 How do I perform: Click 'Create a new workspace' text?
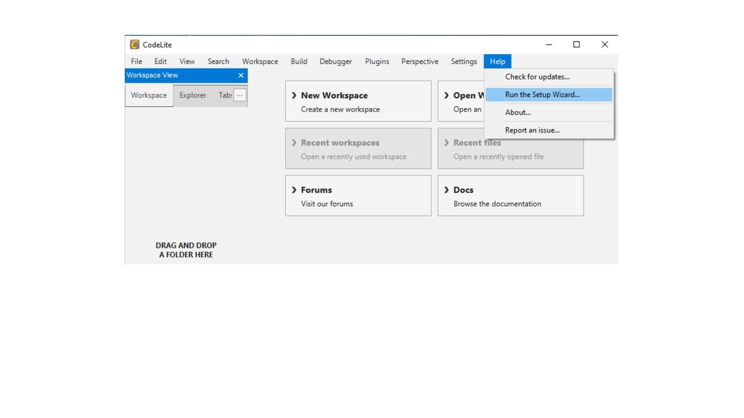coord(340,110)
